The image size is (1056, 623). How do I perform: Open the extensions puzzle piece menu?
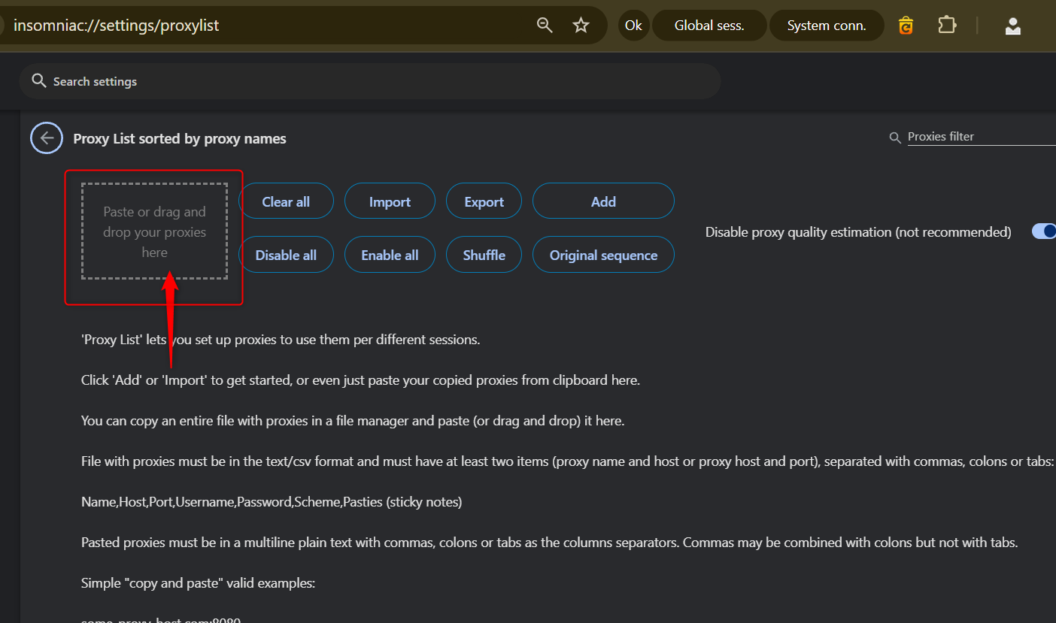click(946, 26)
